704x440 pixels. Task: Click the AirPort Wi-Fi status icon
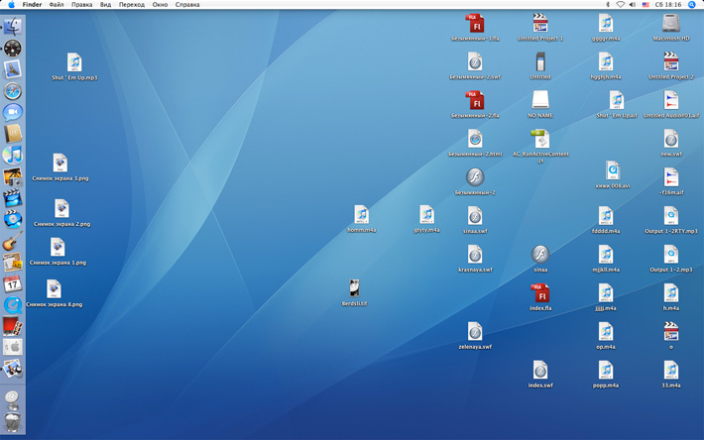click(x=620, y=5)
